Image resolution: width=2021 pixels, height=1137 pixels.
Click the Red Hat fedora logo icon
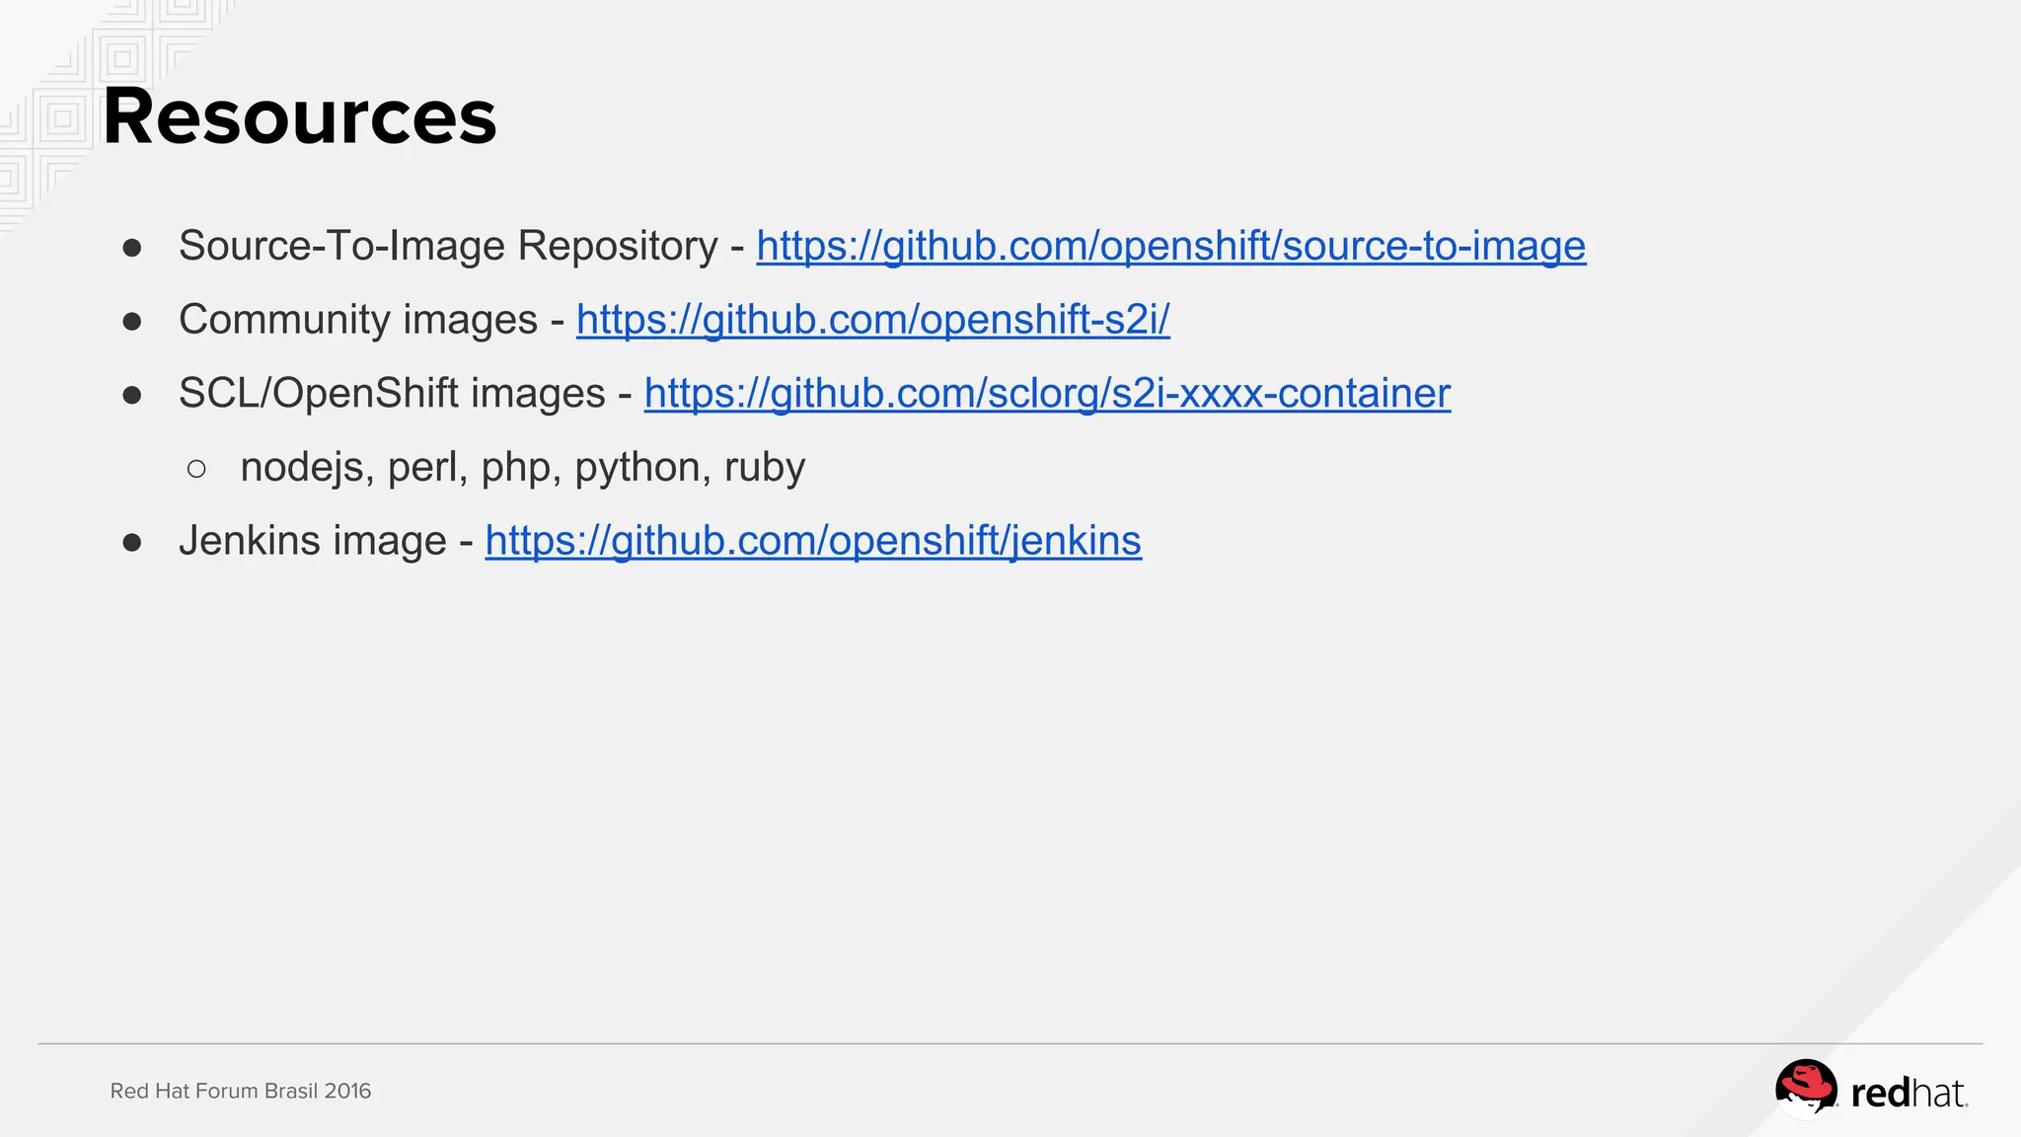pyautogui.click(x=1805, y=1089)
